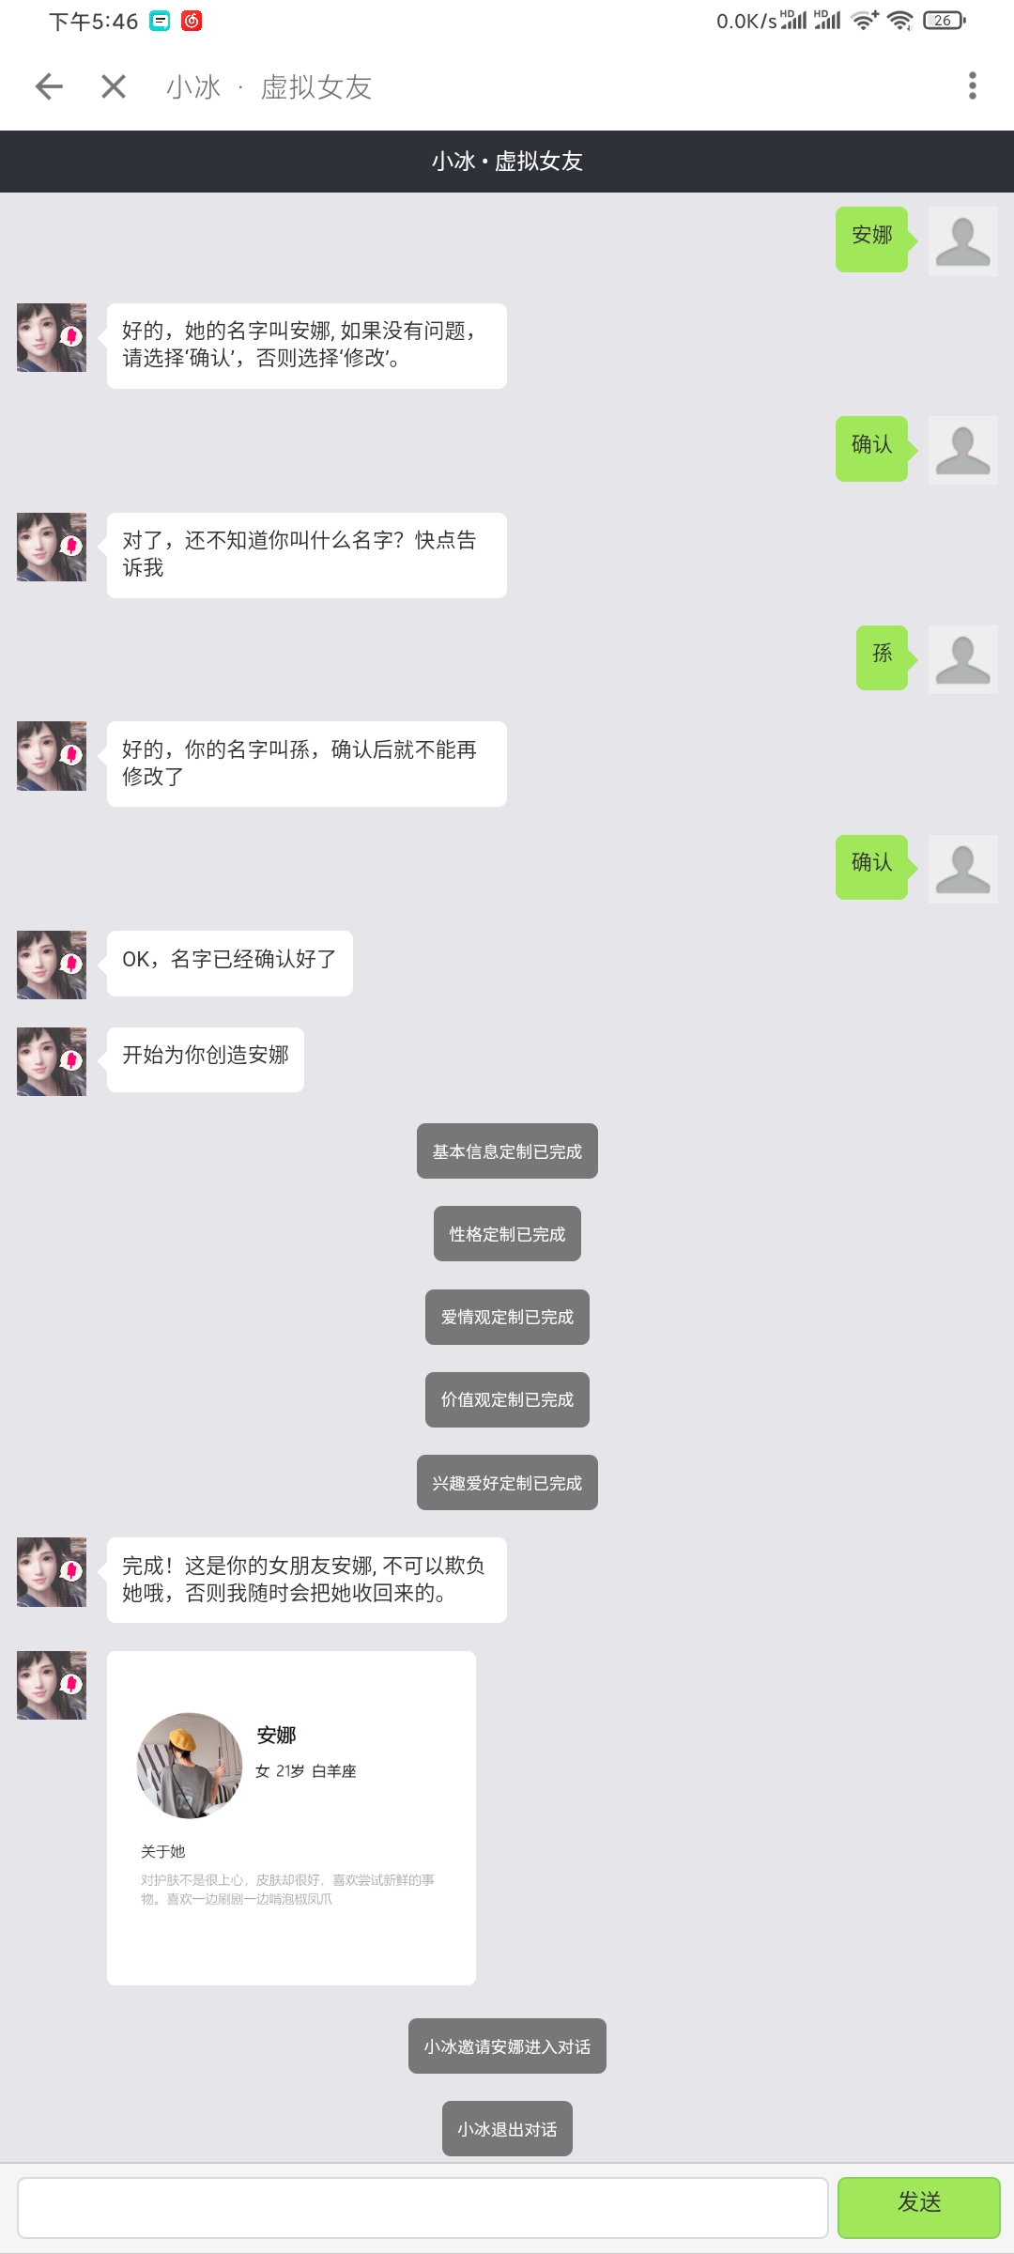Screen dimensions: 1014x2254
Task: Click the green 发送 send button
Action: [x=919, y=2207]
